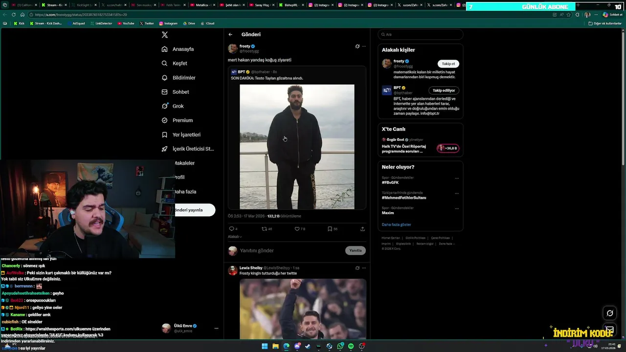
Task: Click the +36,8 B listeners badge
Action: [x=448, y=148]
